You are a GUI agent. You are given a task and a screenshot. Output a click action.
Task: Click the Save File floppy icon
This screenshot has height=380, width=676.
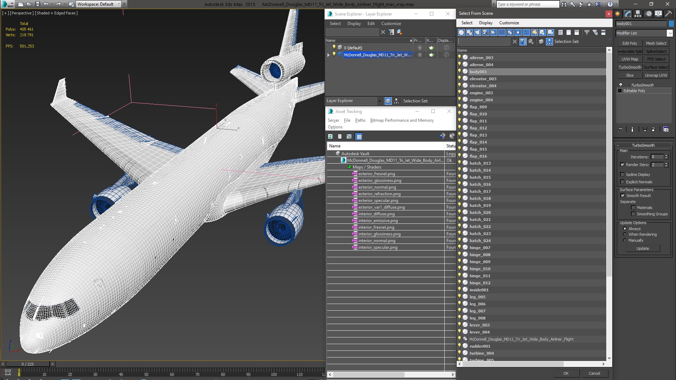tap(38, 4)
